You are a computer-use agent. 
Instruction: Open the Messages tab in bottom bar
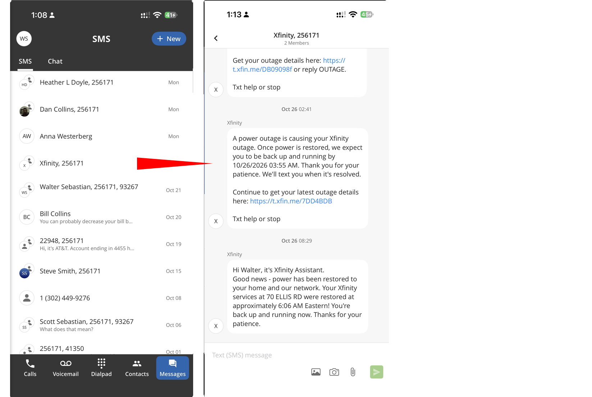173,368
